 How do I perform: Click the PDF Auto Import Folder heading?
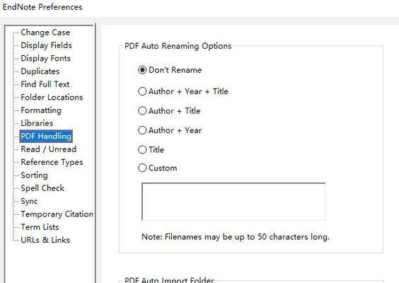click(x=169, y=279)
